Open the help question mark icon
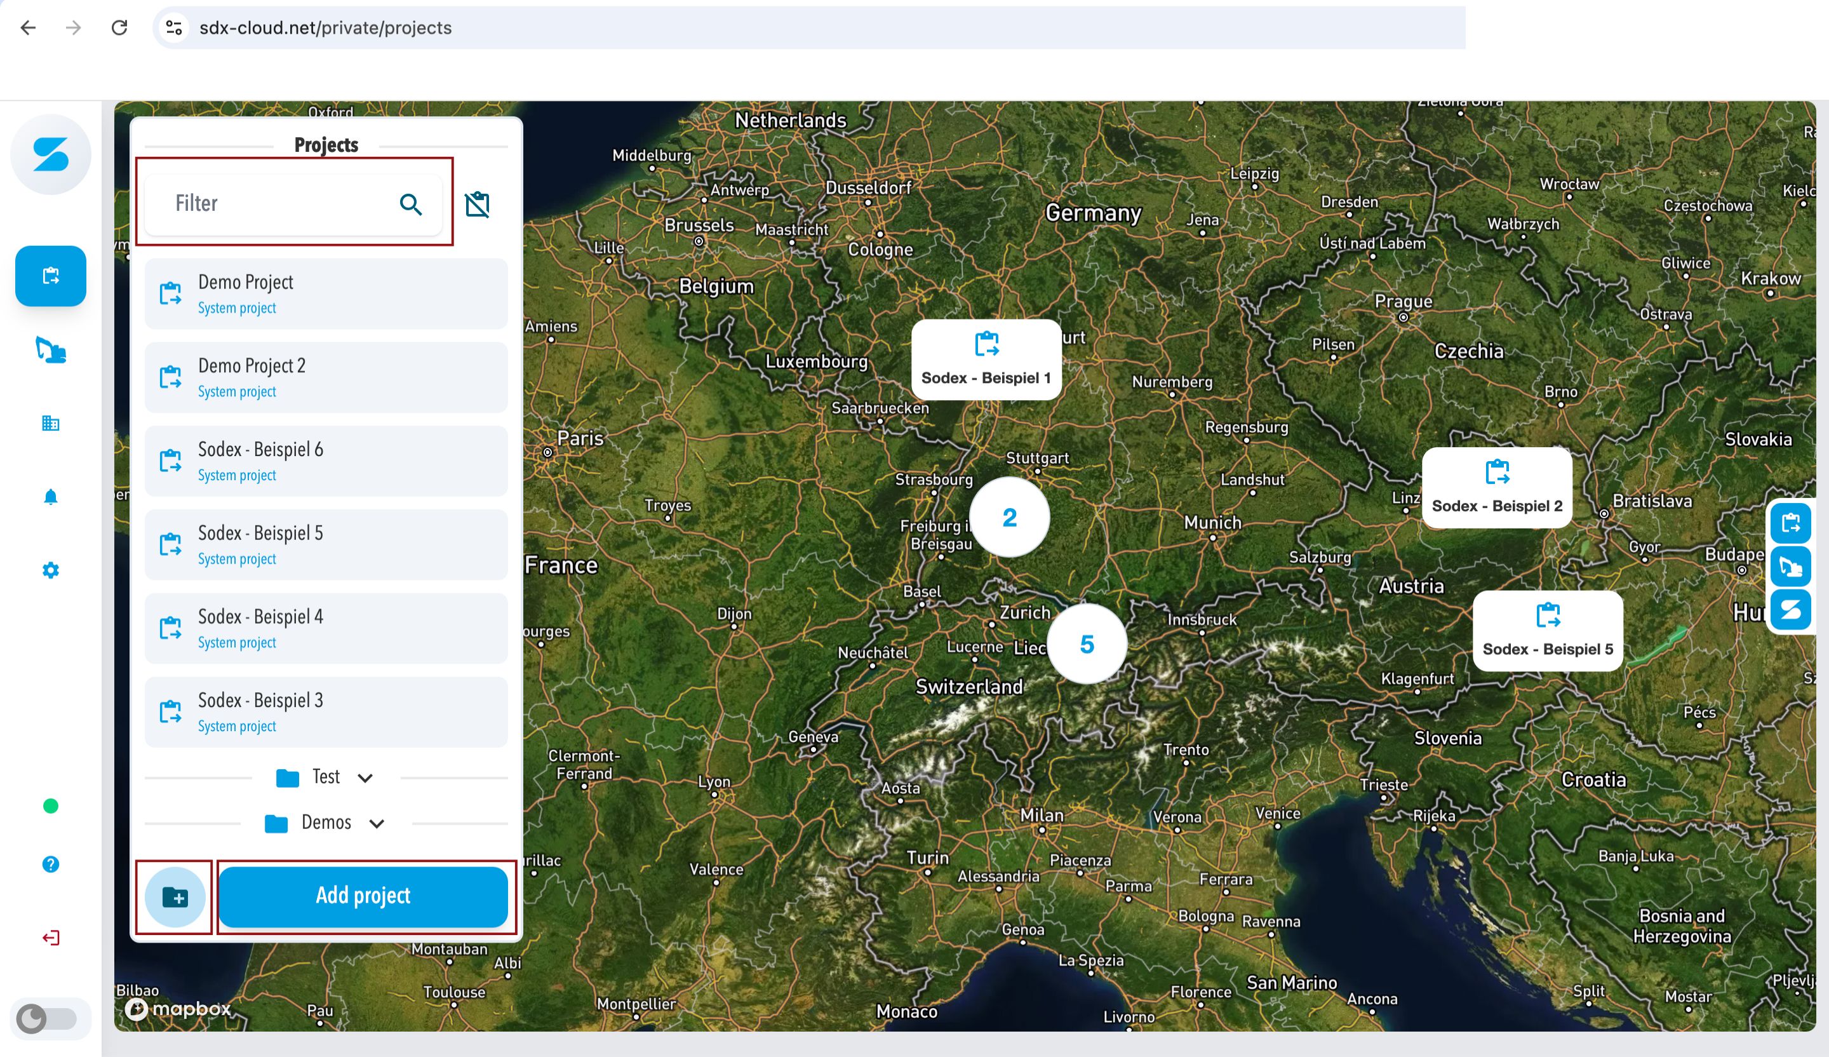Screen dimensions: 1829x1057 tap(51, 864)
